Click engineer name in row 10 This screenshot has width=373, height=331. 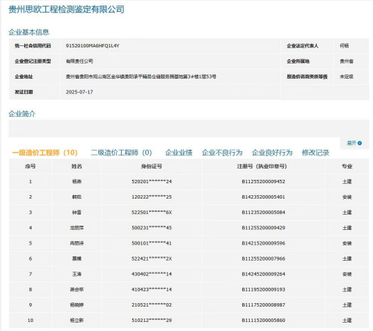click(77, 321)
